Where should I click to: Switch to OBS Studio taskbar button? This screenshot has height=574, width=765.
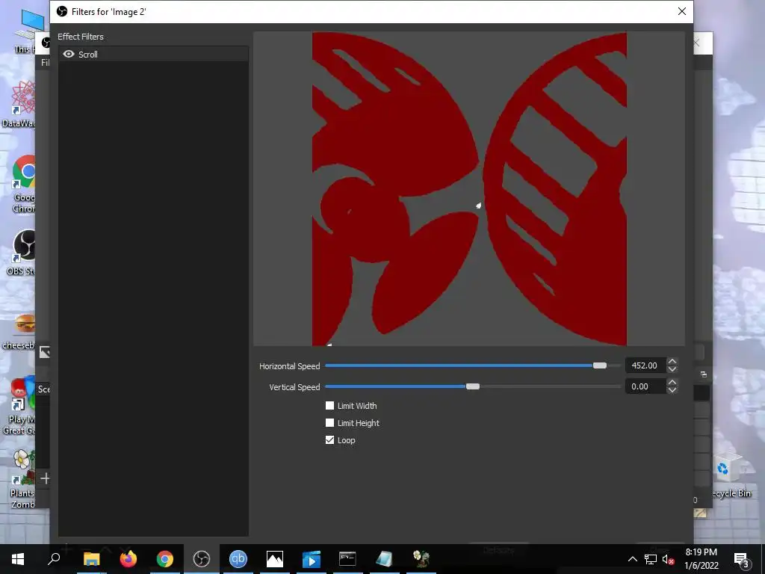202,559
